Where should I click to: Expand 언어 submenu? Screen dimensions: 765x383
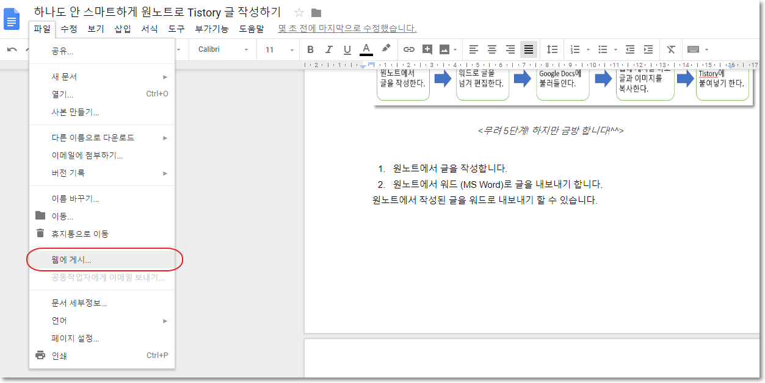[102, 321]
